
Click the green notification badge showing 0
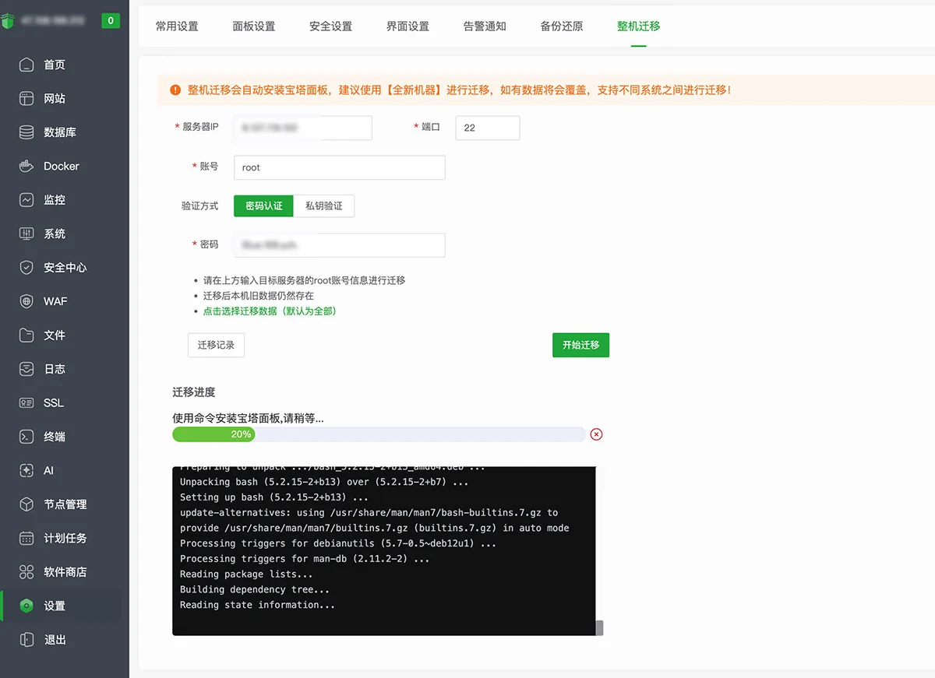coord(111,21)
